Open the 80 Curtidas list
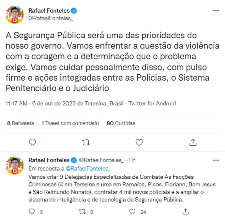The width and height of the screenshot is (225, 220). [120, 123]
